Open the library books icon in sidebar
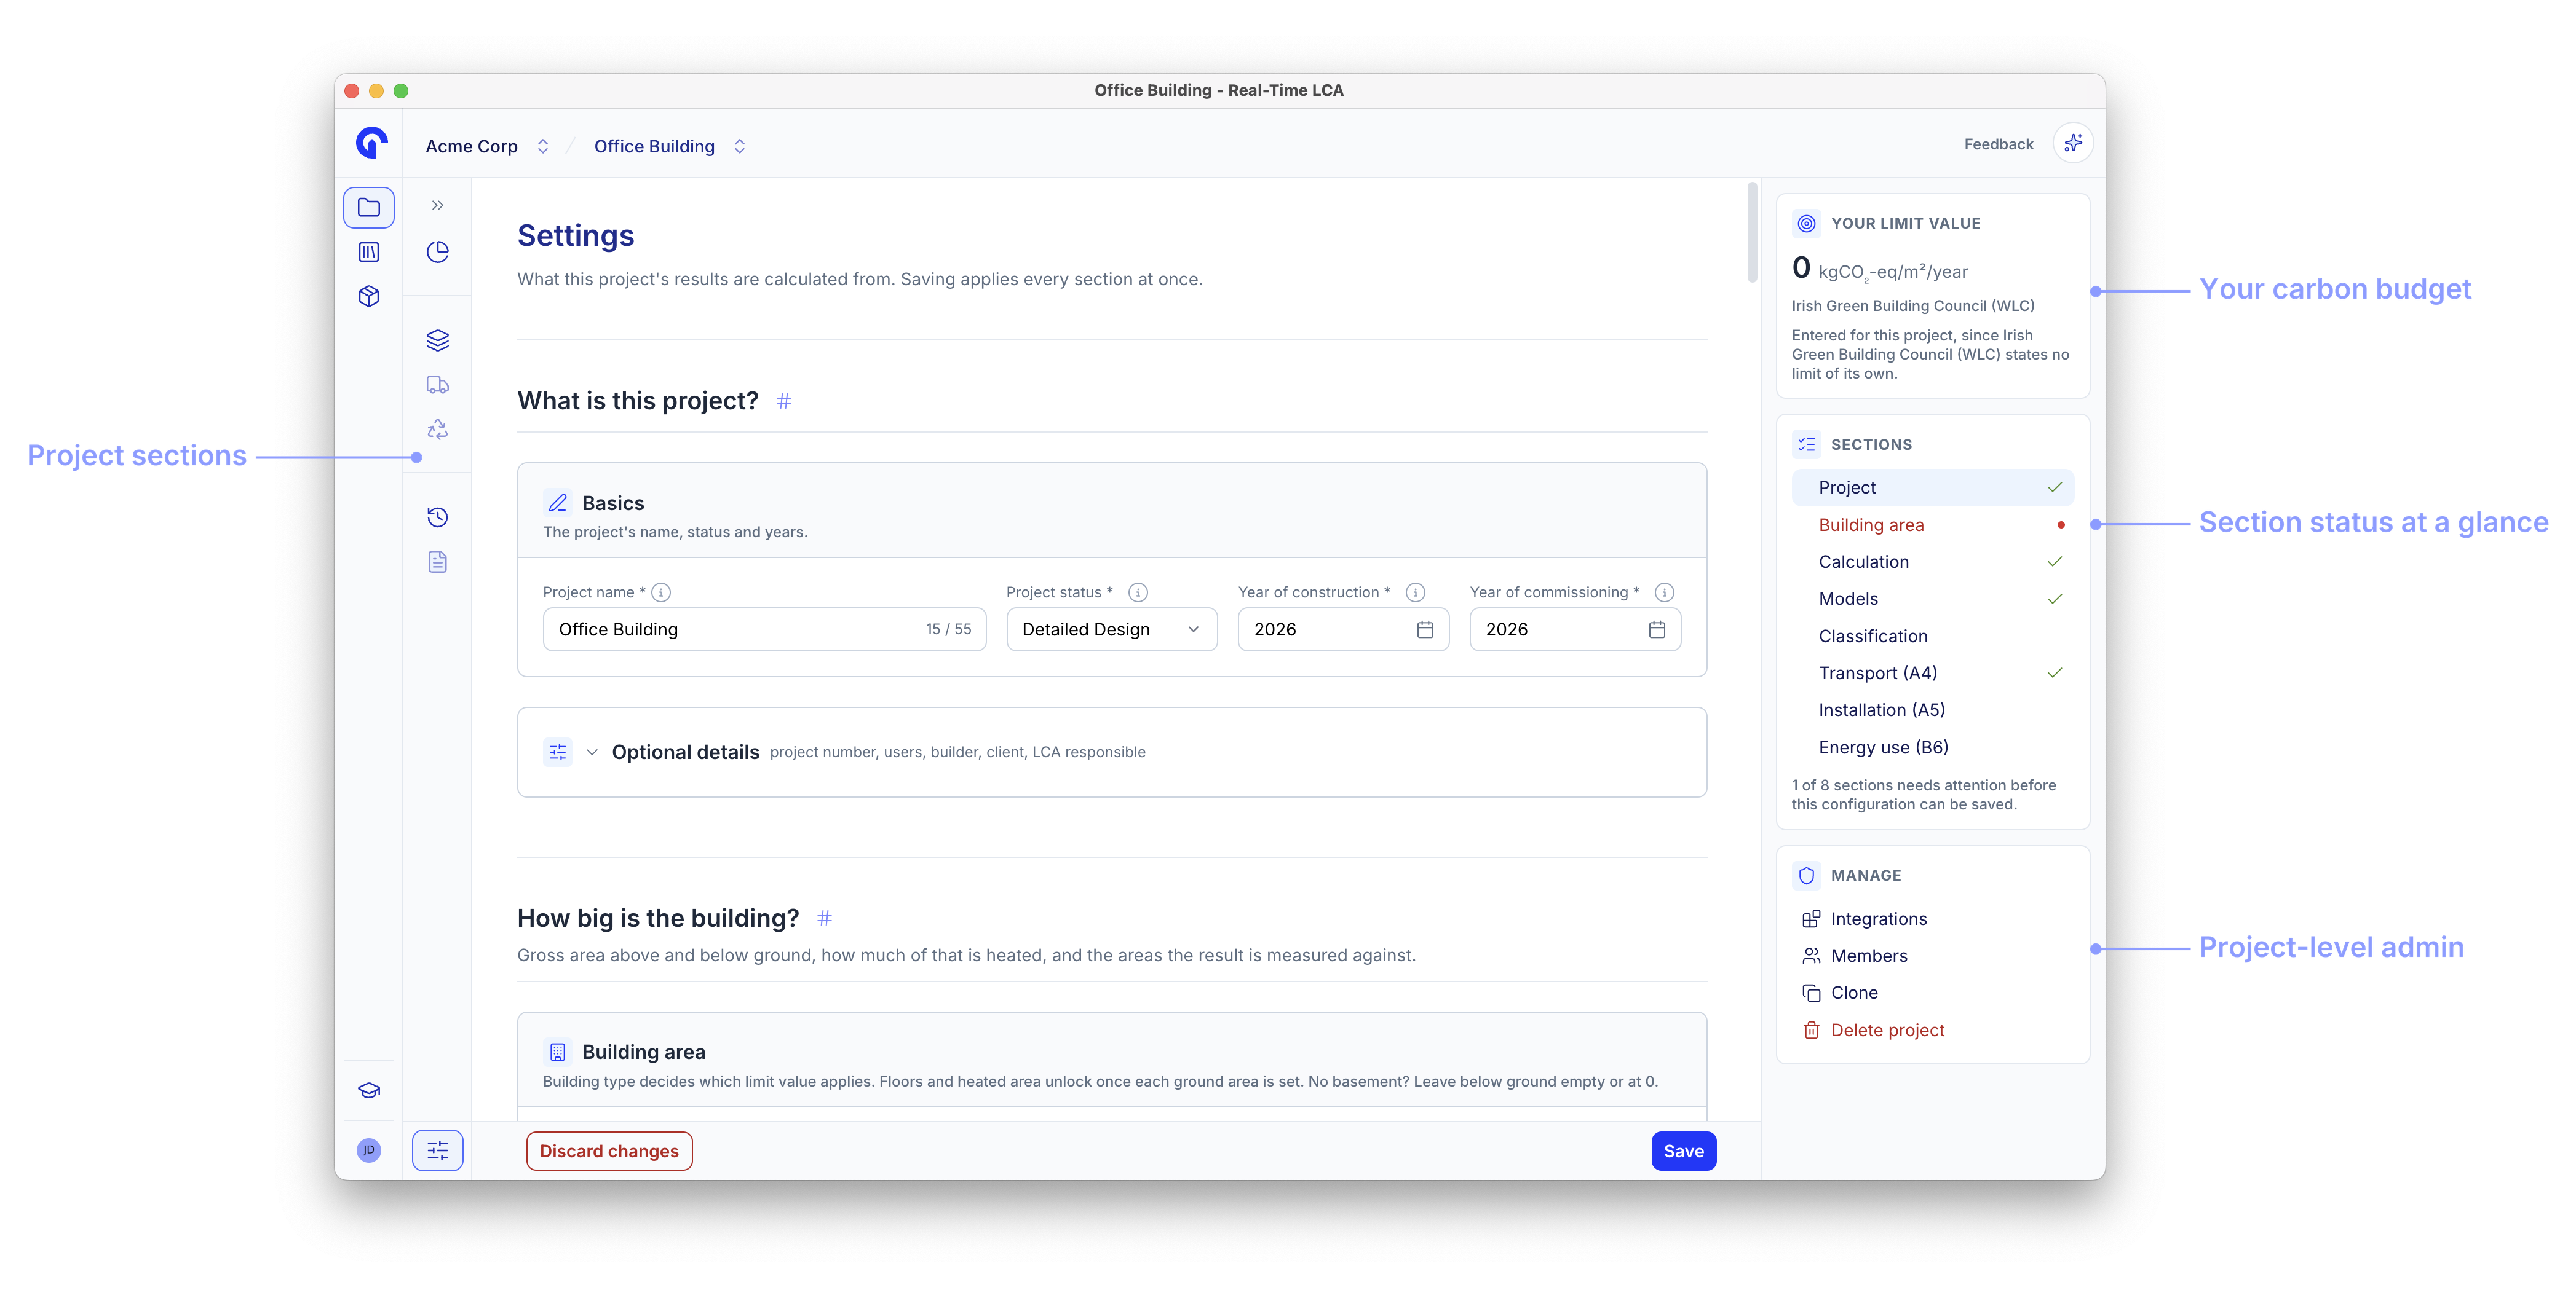 pos(368,252)
